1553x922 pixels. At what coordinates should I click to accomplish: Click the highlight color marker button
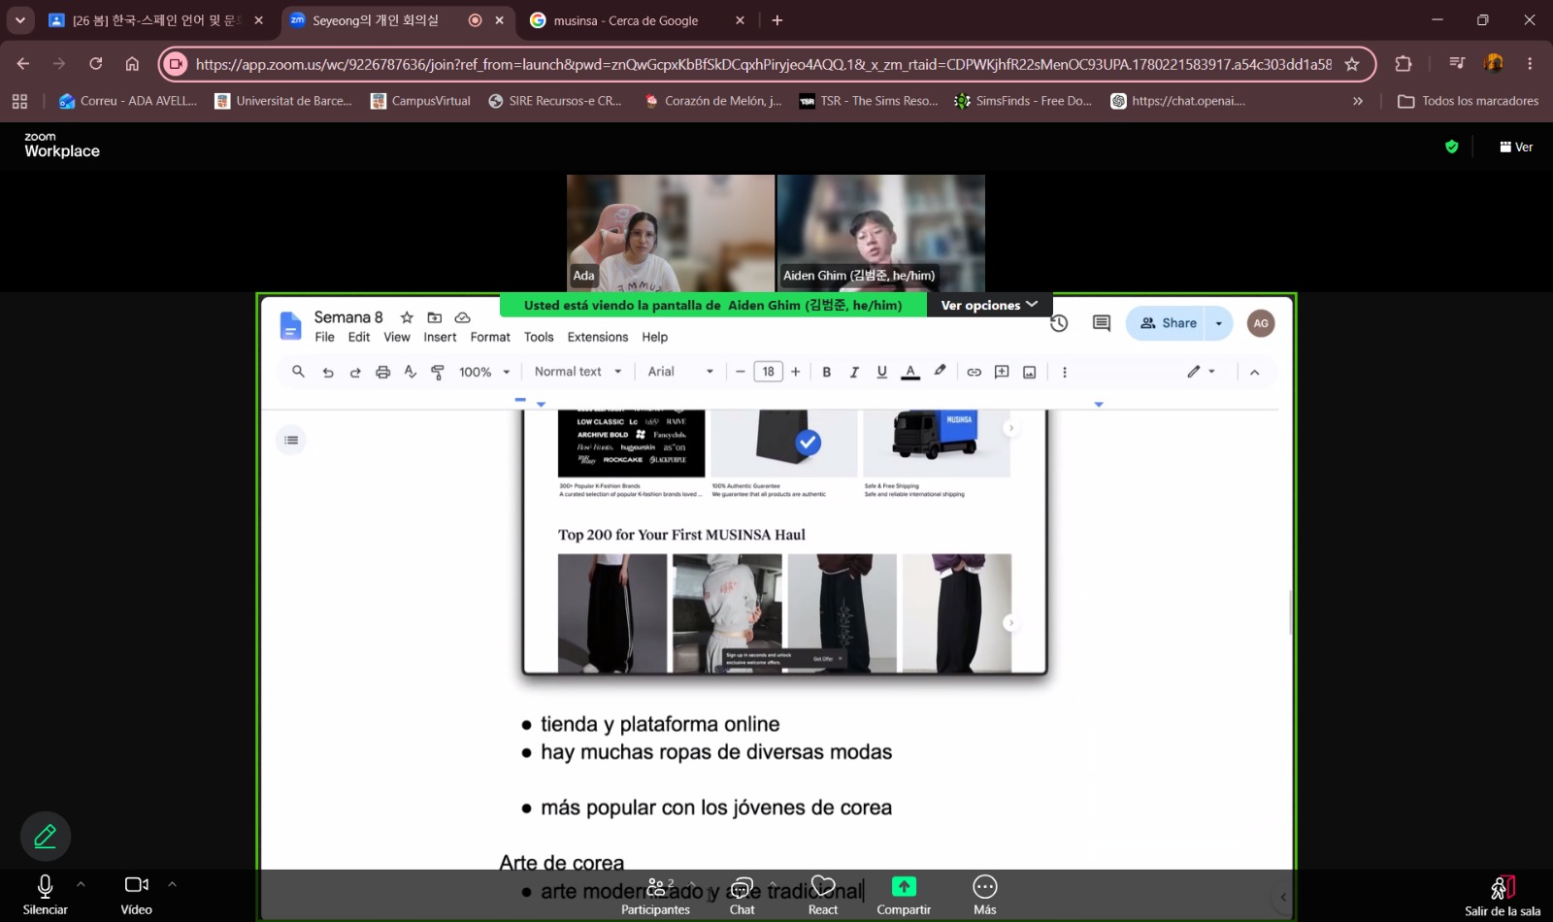940,371
